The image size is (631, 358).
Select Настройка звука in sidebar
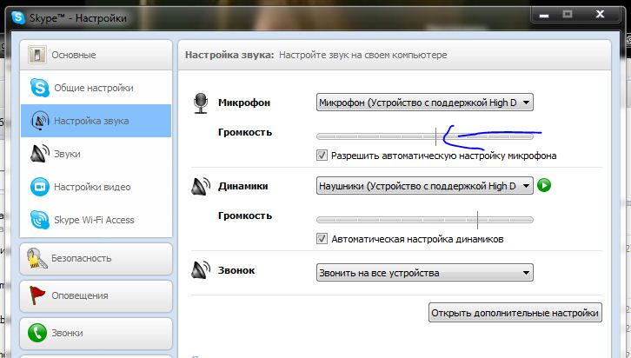[96, 121]
